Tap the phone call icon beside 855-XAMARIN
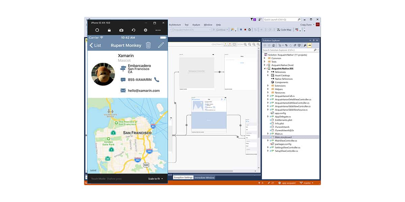 [x=157, y=80]
